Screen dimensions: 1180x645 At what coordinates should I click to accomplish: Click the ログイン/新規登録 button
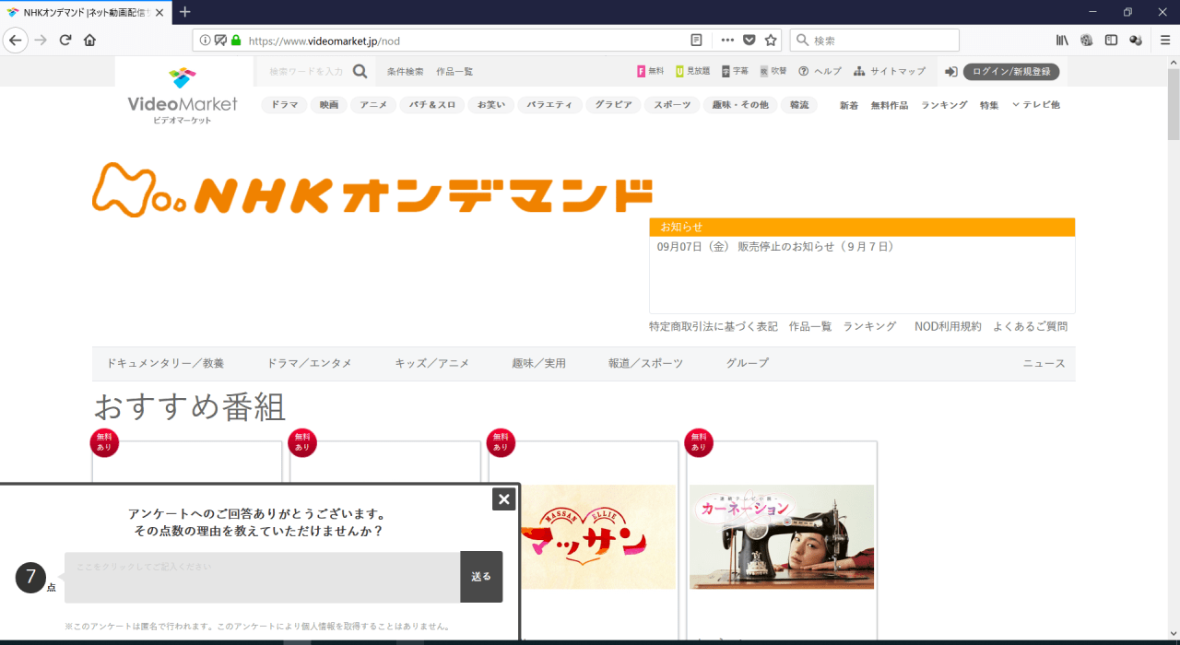(x=1011, y=72)
